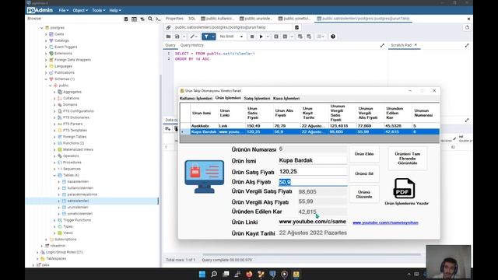Open the Help menu in pgAdmin
The height and width of the screenshot is (280, 498).
(115, 10)
